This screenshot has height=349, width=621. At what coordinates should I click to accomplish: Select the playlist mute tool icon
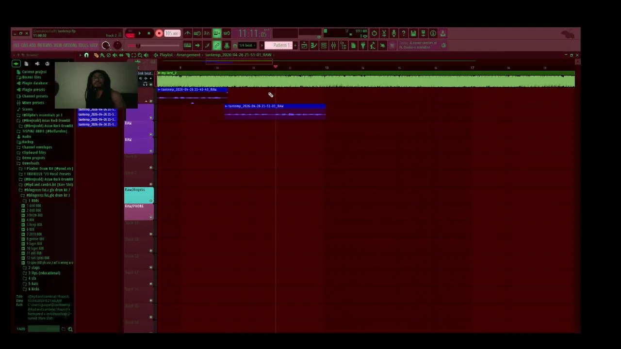[x=114, y=55]
